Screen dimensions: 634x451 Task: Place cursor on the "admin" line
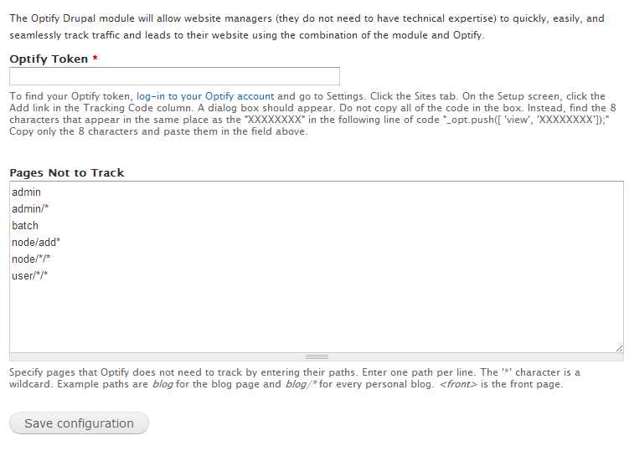coord(27,192)
